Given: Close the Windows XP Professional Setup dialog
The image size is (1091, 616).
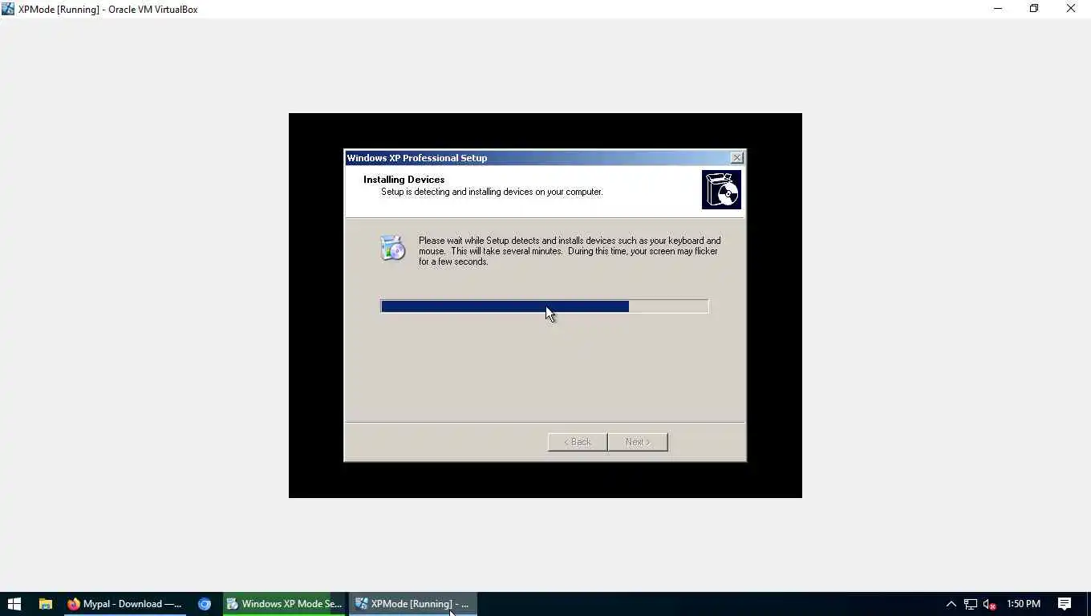Looking at the screenshot, I should [736, 158].
